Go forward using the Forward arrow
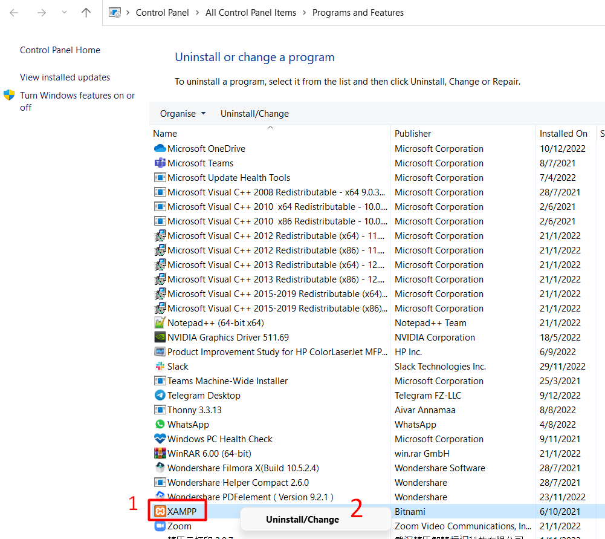Viewport: 605px width, 539px height. tap(42, 13)
